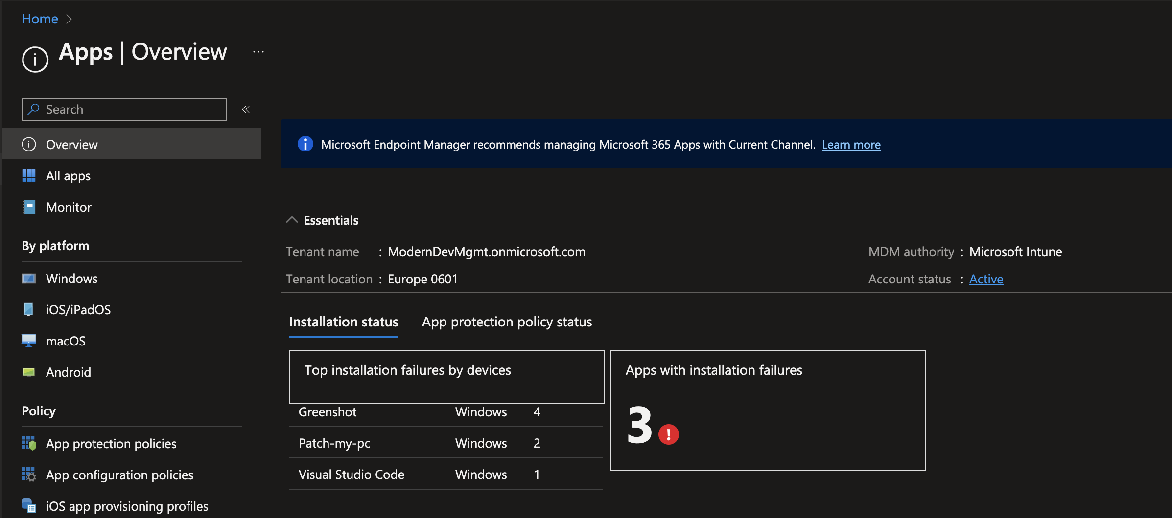
Task: Collapse the sidebar navigation menu
Action: coord(246,109)
